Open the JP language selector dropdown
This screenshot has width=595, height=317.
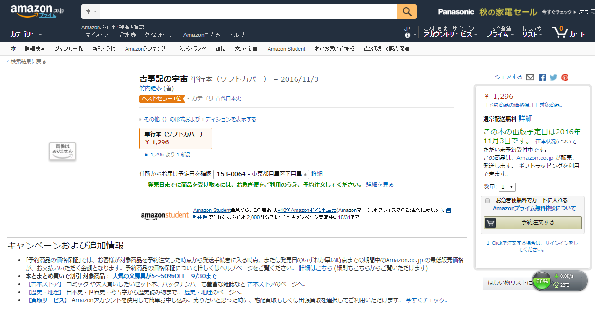pyautogui.click(x=410, y=32)
